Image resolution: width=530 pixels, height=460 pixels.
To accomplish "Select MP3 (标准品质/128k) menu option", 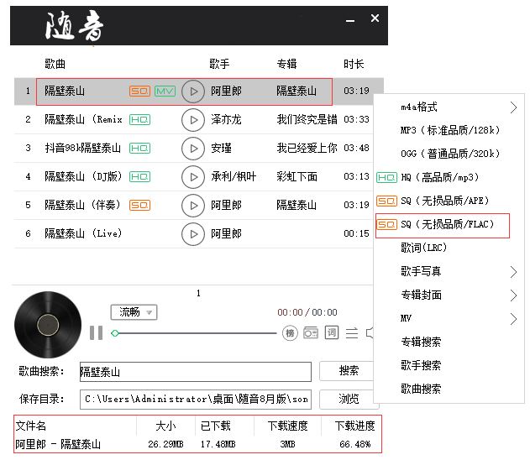I will coord(449,131).
